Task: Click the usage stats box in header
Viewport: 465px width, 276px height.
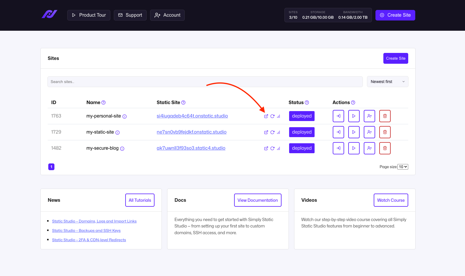Action: click(328, 15)
